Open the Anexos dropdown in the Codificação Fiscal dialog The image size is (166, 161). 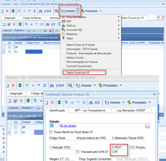tap(124, 102)
